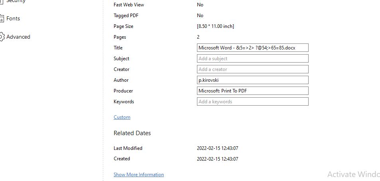
Task: Select the Created date value
Action: point(217,159)
